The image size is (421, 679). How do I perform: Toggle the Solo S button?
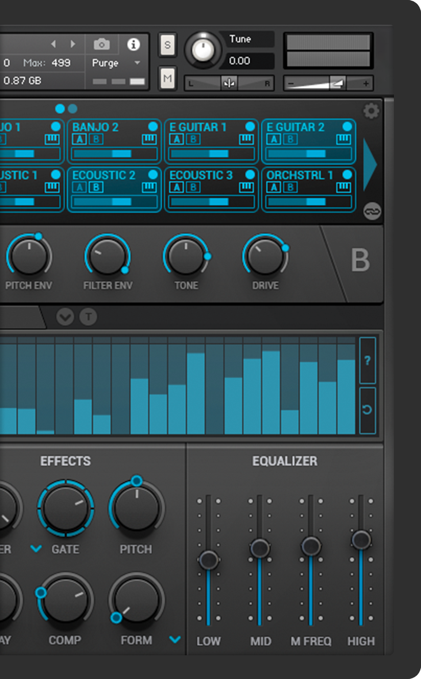point(167,45)
